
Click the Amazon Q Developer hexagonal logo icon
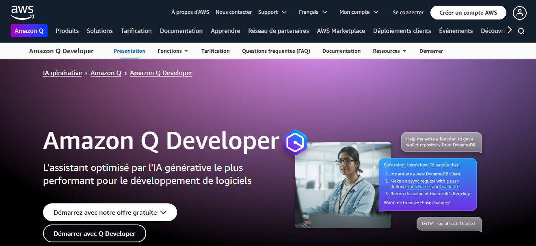[x=295, y=143]
